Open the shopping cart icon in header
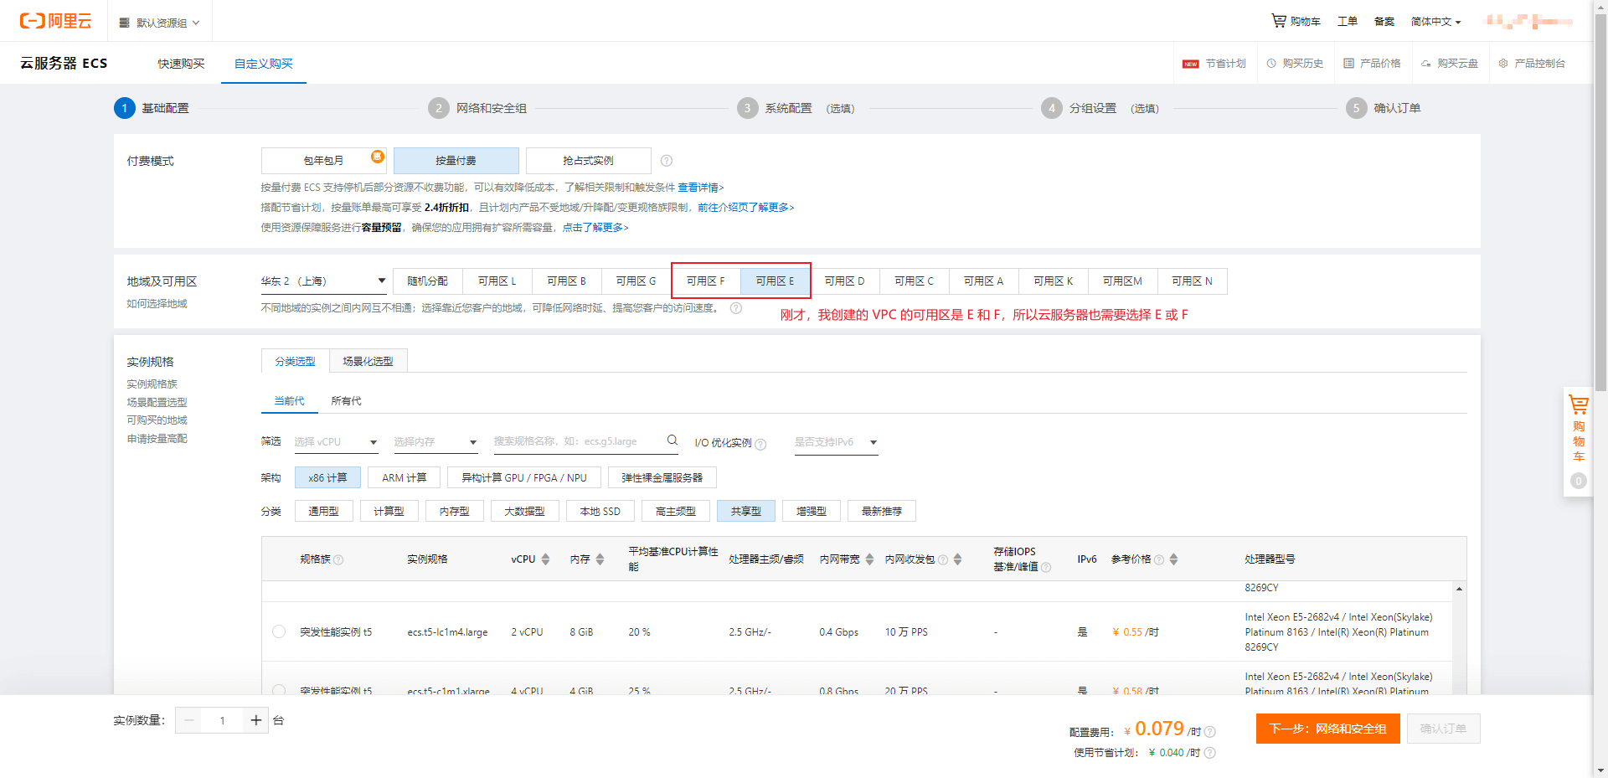The height and width of the screenshot is (778, 1608). pos(1278,21)
